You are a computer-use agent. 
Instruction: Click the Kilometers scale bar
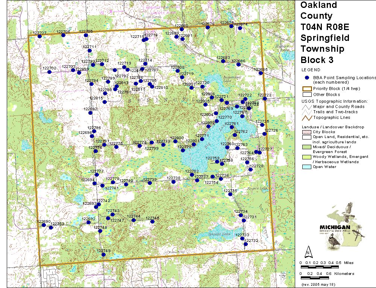(x=319, y=269)
